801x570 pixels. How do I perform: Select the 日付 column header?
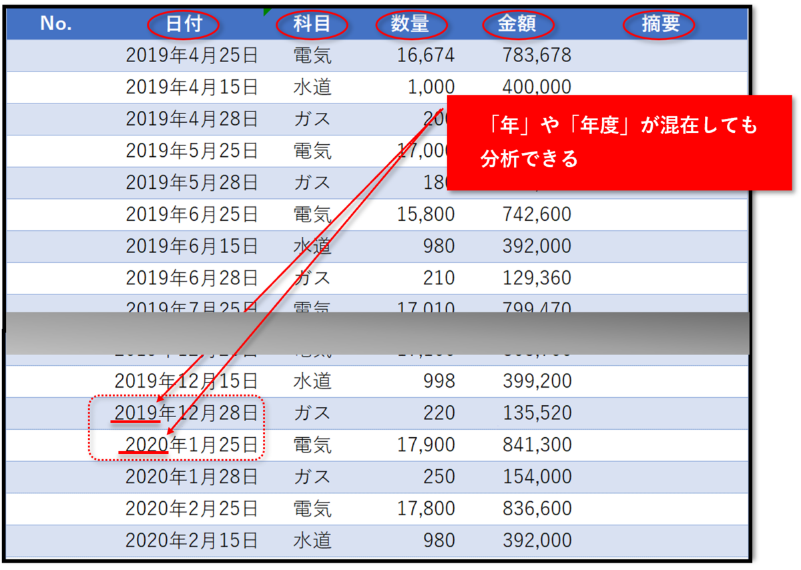(x=184, y=25)
